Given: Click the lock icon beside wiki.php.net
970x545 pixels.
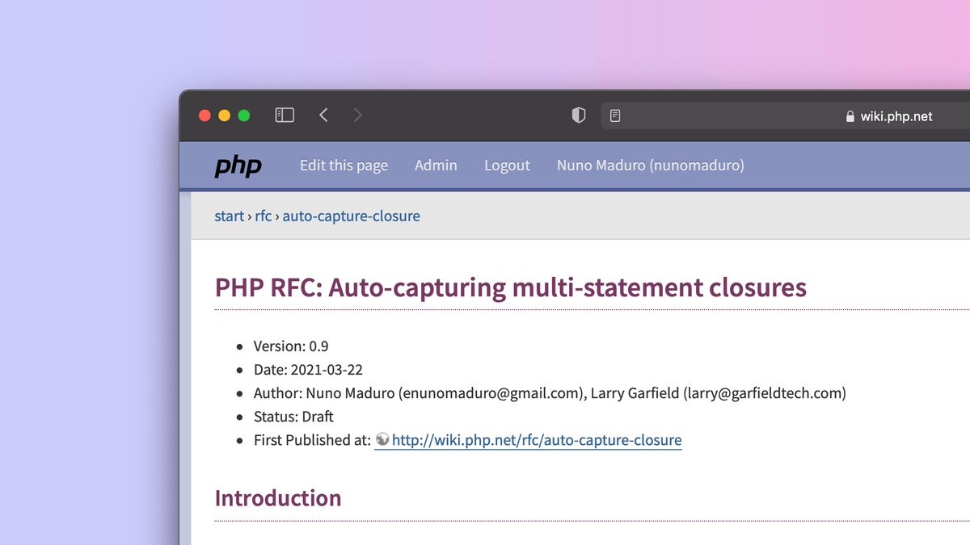Looking at the screenshot, I should 850,116.
